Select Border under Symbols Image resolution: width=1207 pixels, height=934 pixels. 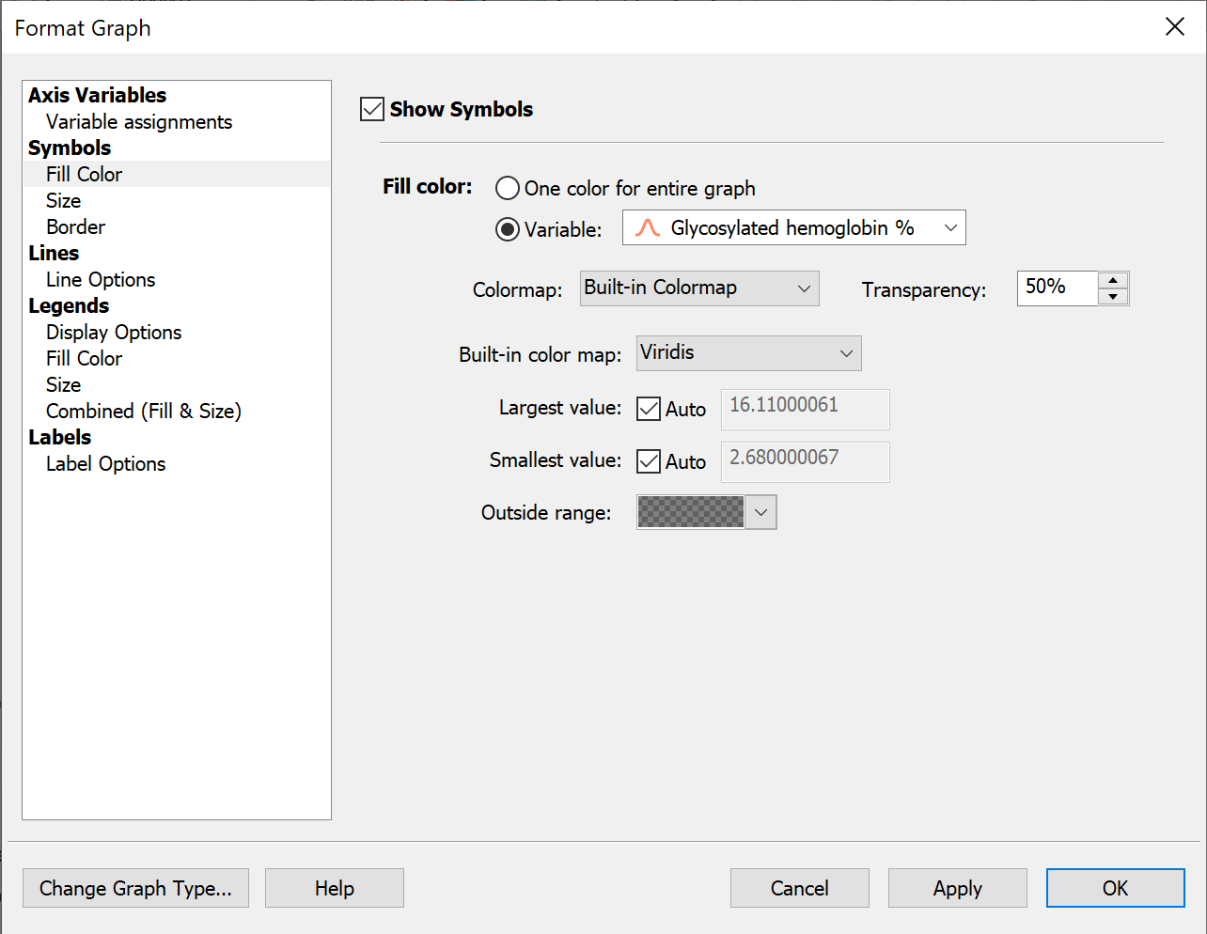coord(75,226)
